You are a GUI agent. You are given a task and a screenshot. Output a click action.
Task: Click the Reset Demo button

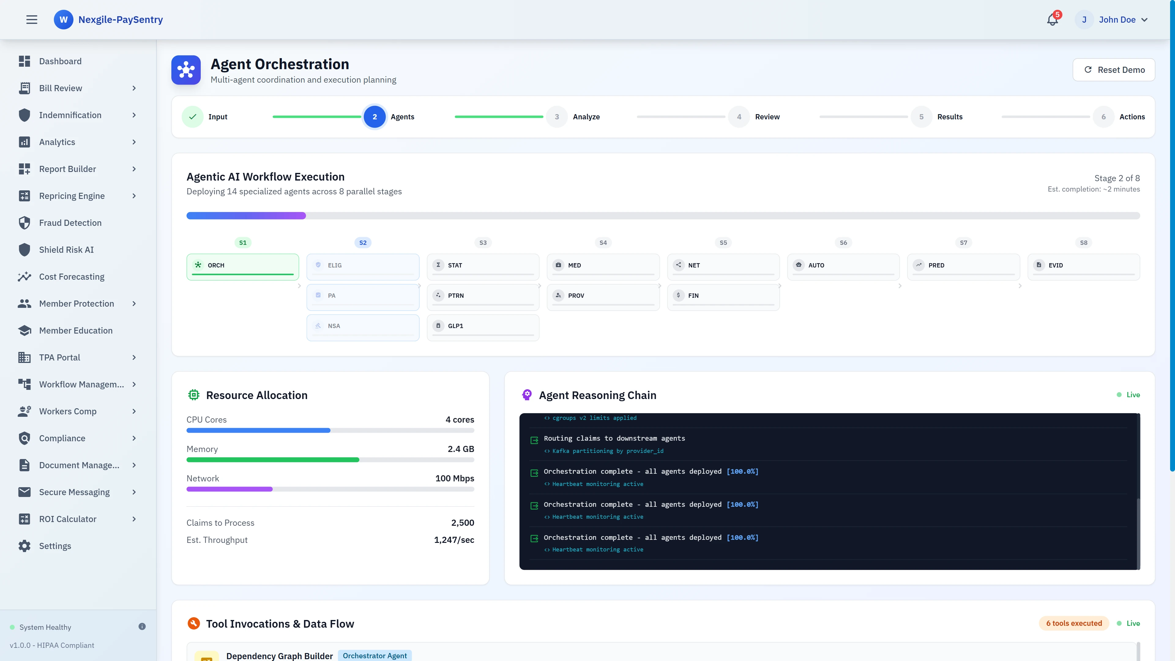pyautogui.click(x=1114, y=69)
